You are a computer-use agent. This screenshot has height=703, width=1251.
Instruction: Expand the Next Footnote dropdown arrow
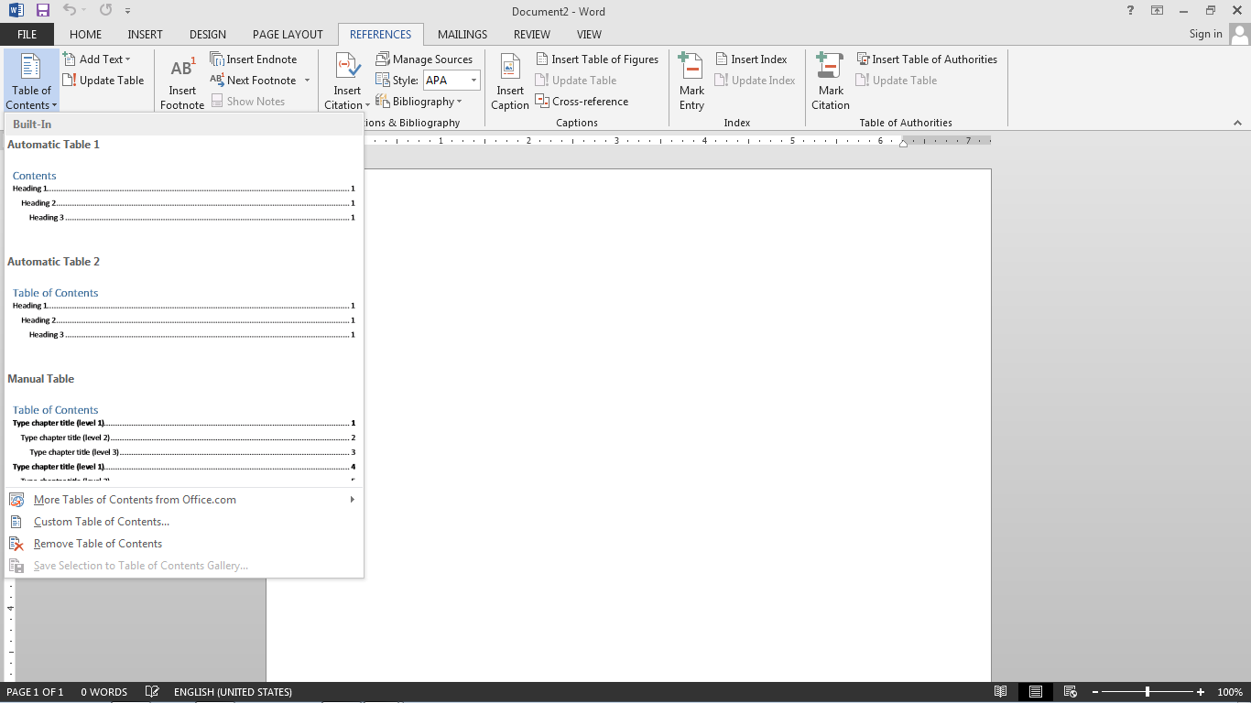[307, 80]
